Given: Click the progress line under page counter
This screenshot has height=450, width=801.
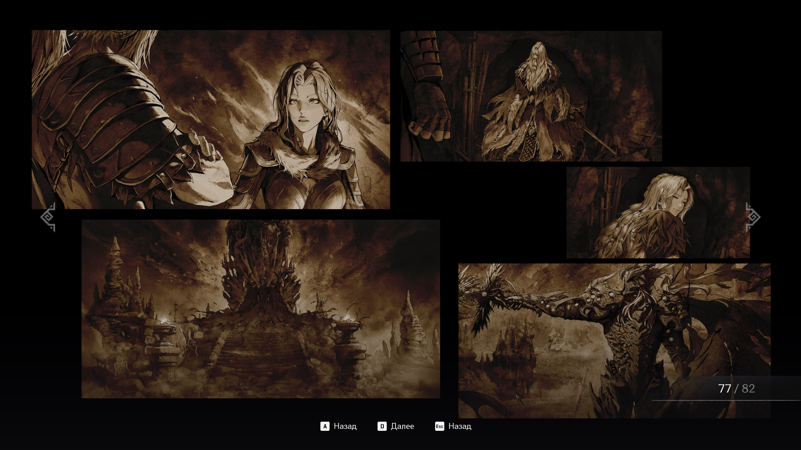Looking at the screenshot, I should click(x=726, y=400).
